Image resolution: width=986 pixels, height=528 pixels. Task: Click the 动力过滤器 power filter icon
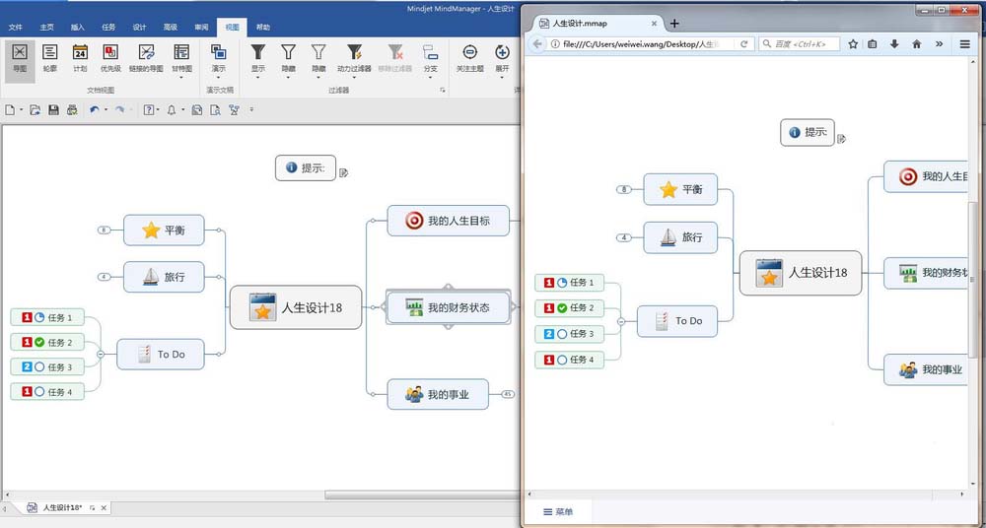coord(355,53)
